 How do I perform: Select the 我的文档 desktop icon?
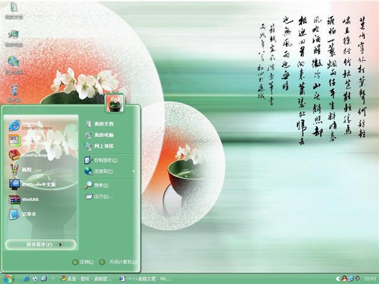pos(14,11)
